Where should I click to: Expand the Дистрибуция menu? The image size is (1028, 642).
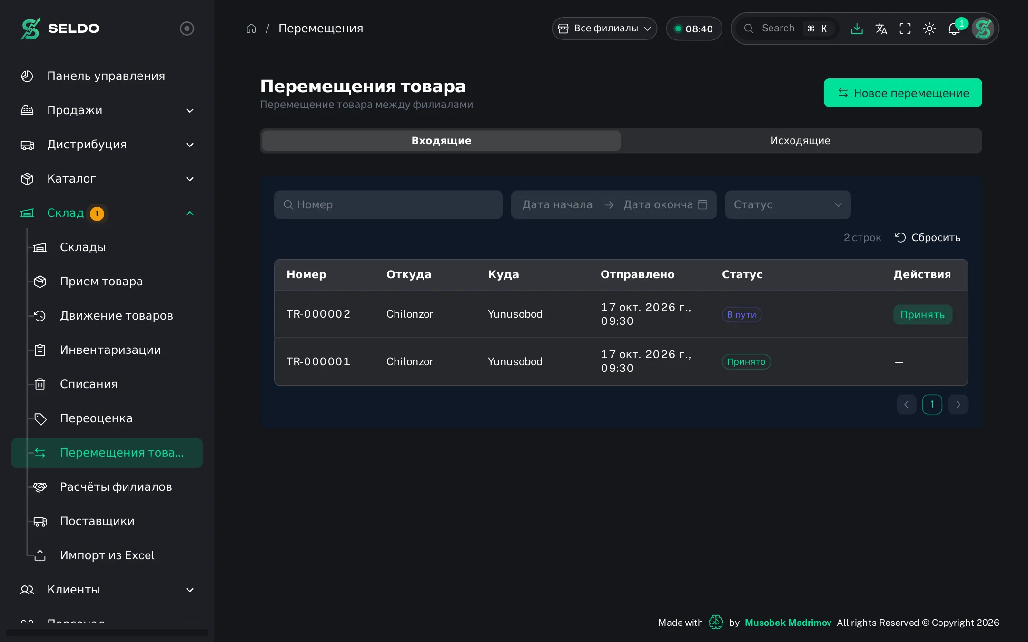pyautogui.click(x=107, y=145)
